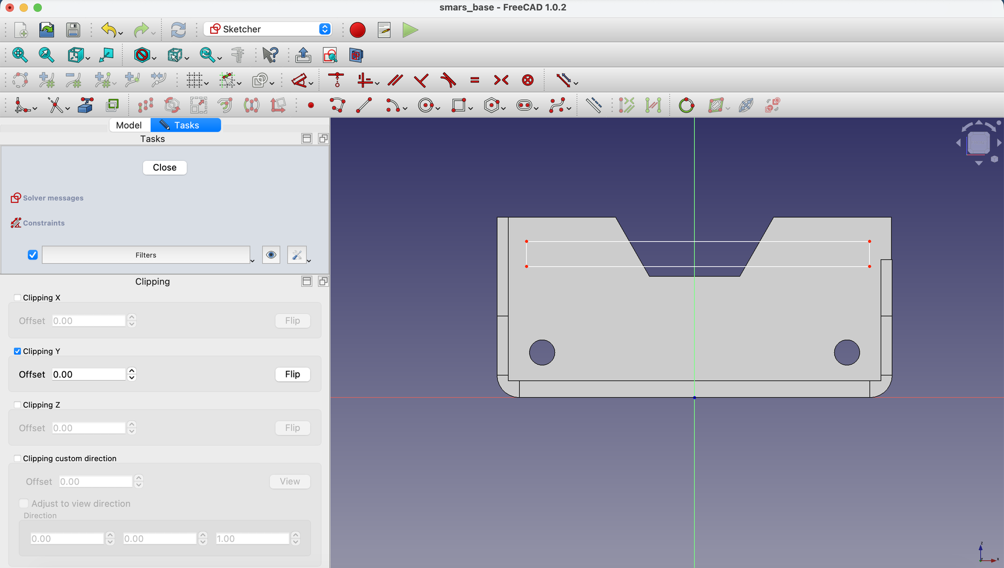
Task: Enable the Clipping X checkbox
Action: [x=17, y=298]
